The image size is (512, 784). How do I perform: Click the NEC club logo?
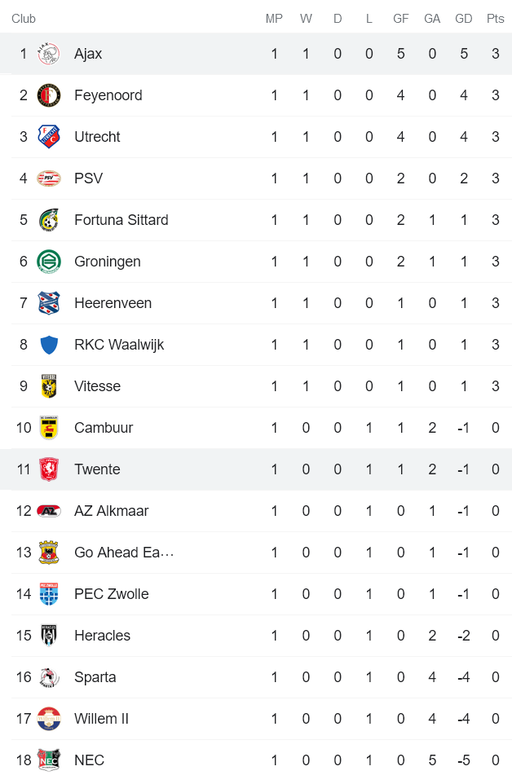pos(48,760)
